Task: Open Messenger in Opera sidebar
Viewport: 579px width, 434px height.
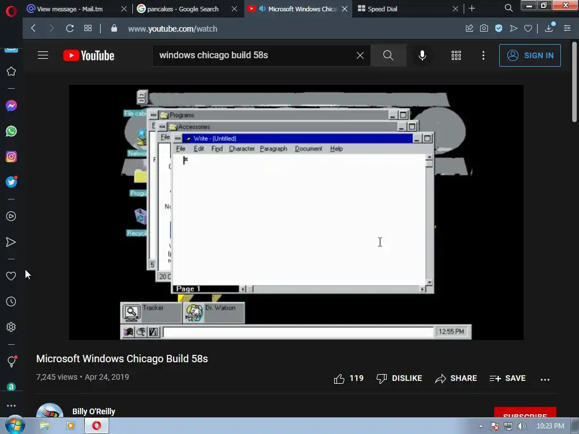Action: tap(11, 106)
